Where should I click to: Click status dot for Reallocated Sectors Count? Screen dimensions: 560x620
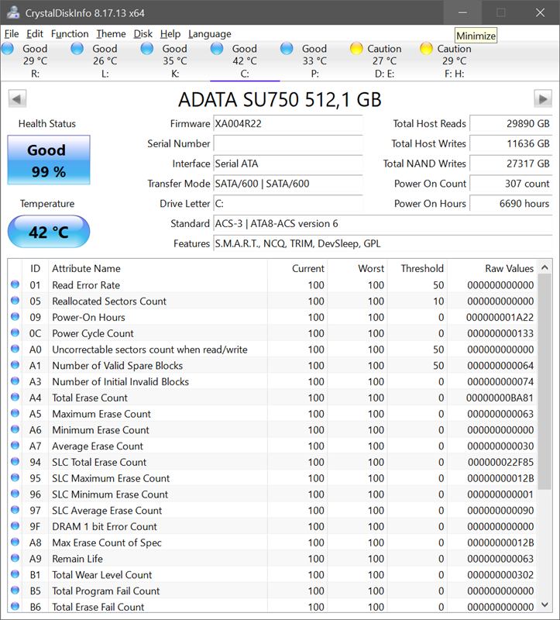point(15,301)
